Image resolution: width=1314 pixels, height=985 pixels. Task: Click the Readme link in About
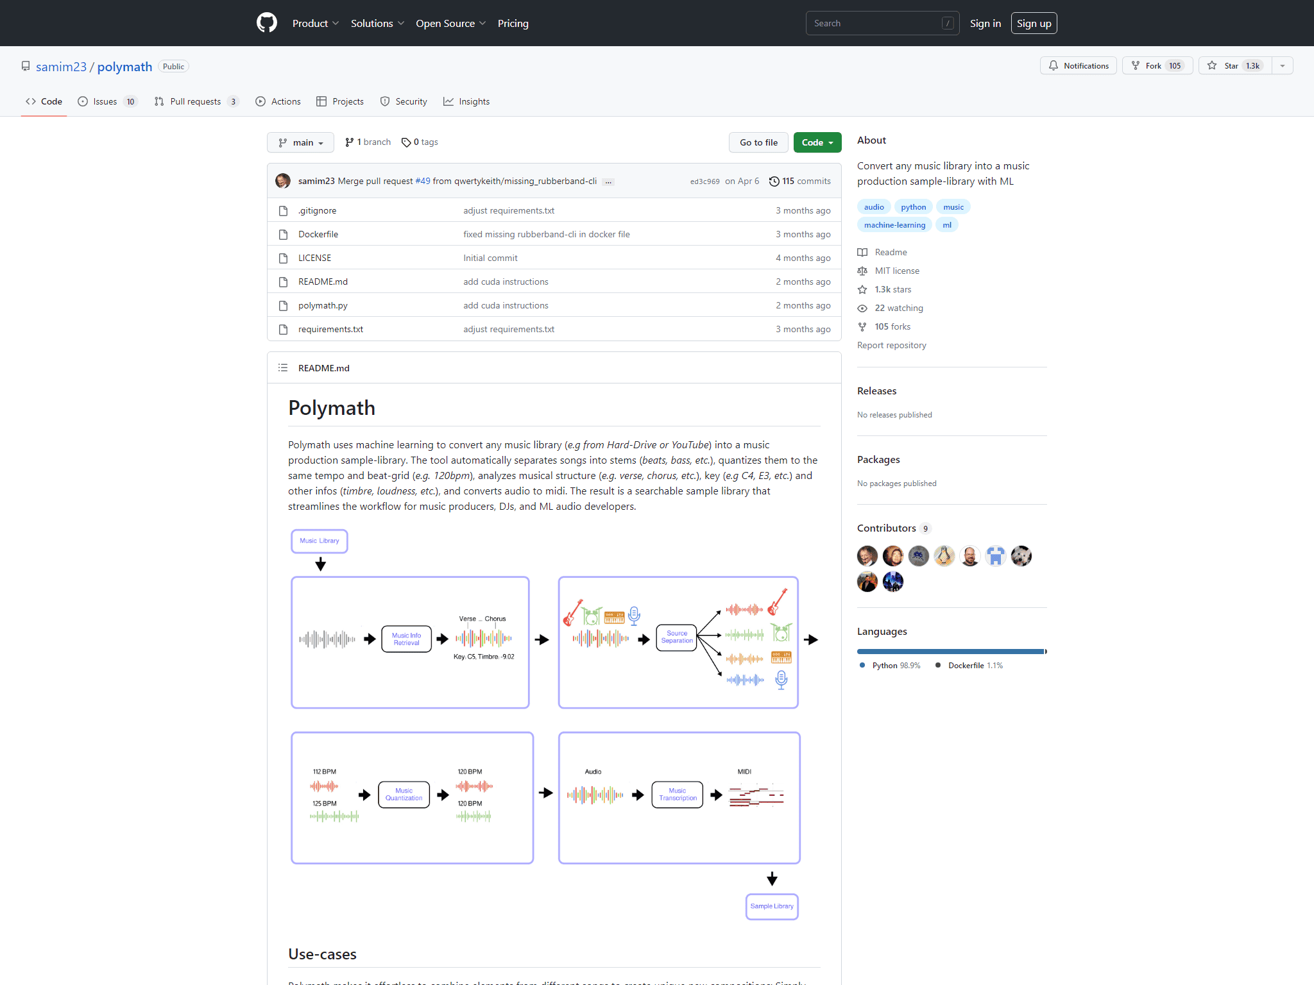coord(882,252)
